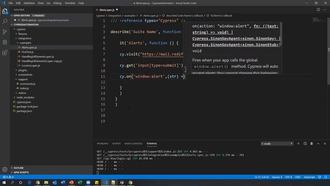Click the UTF-8 encoding status item
This screenshot has height=186, width=330.
[288, 177]
